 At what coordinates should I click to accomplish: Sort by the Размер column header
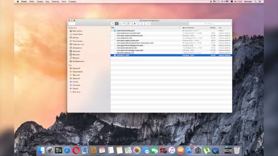click(x=213, y=28)
